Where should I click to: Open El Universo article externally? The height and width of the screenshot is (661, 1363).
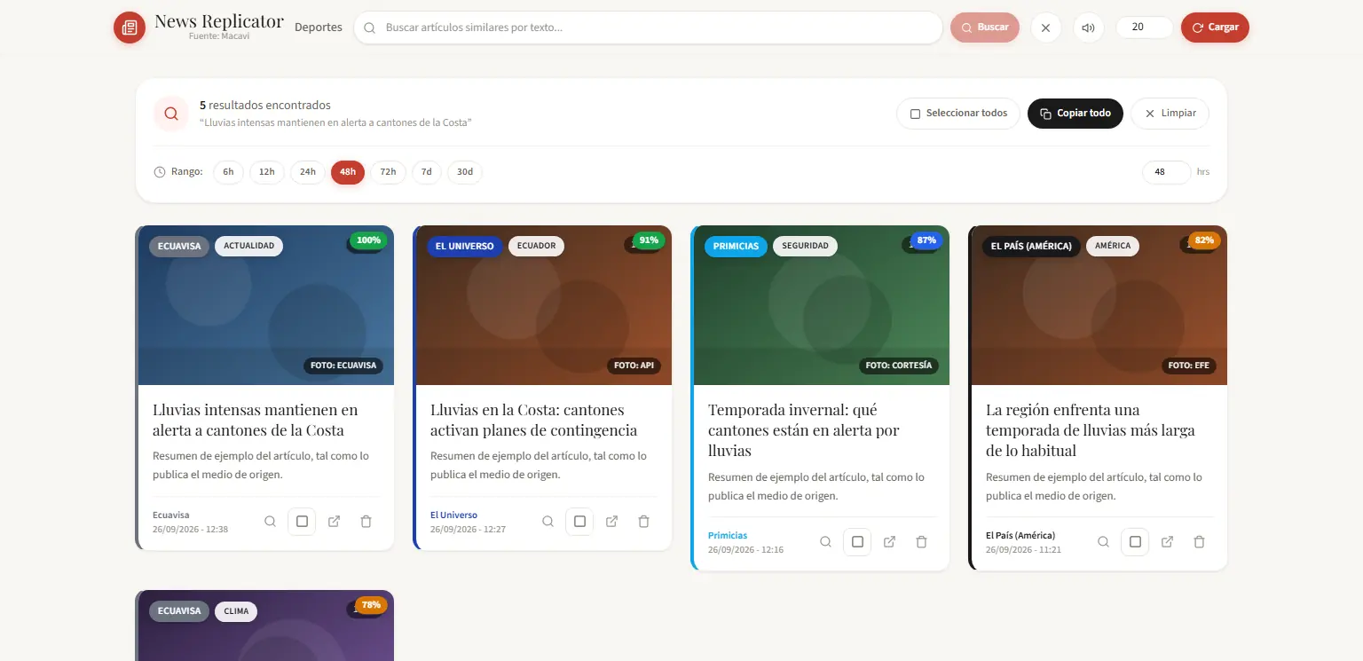(x=611, y=522)
